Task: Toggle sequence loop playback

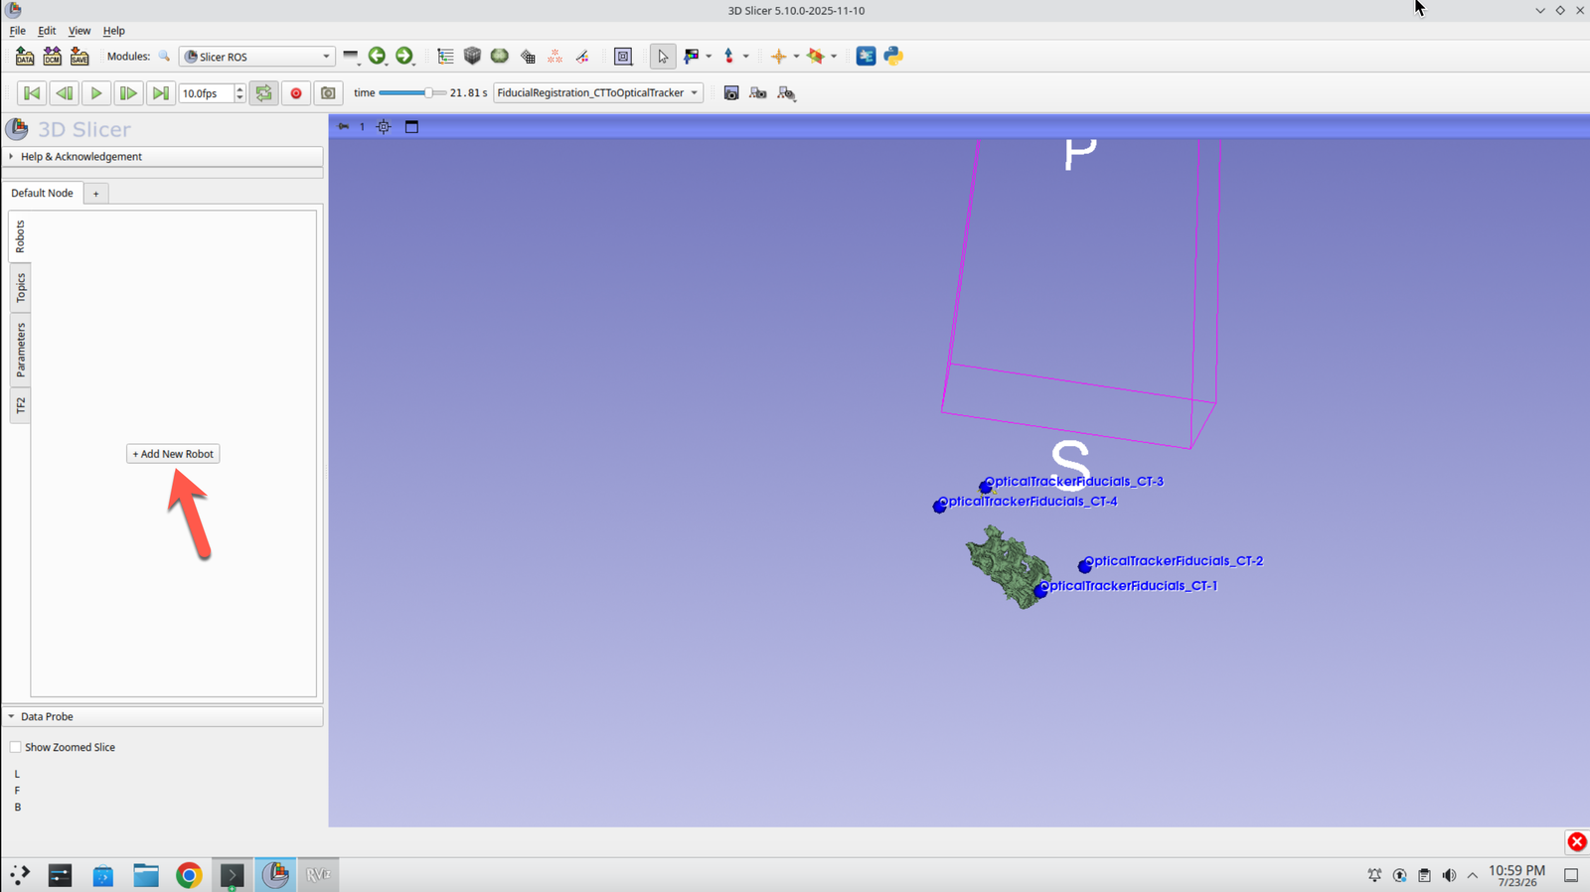Action: click(263, 93)
